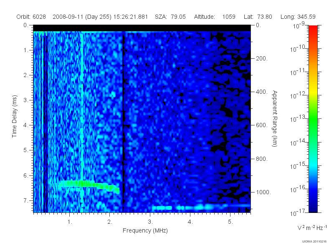The width and height of the screenshot is (334, 250).
Task: Click the 'Altitude:' label
Action: 205,17
